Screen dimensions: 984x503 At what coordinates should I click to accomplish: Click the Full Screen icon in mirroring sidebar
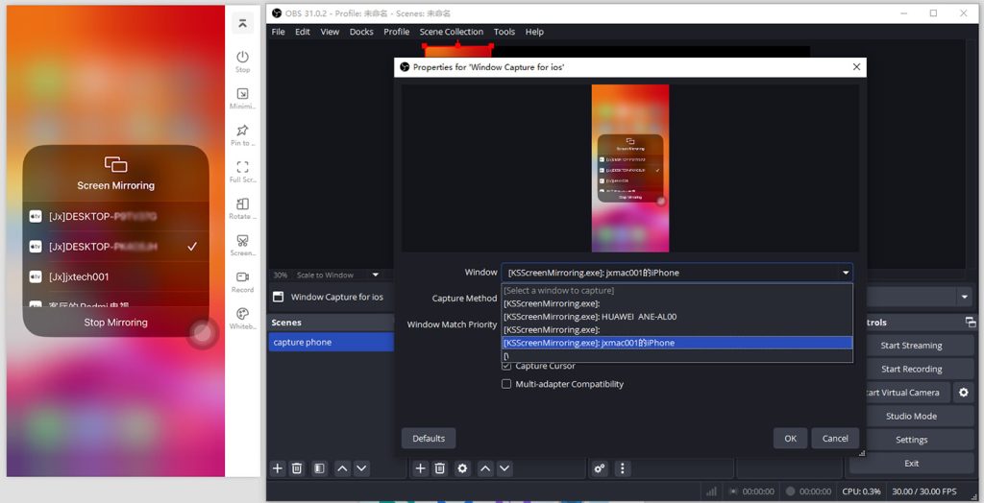click(x=242, y=167)
